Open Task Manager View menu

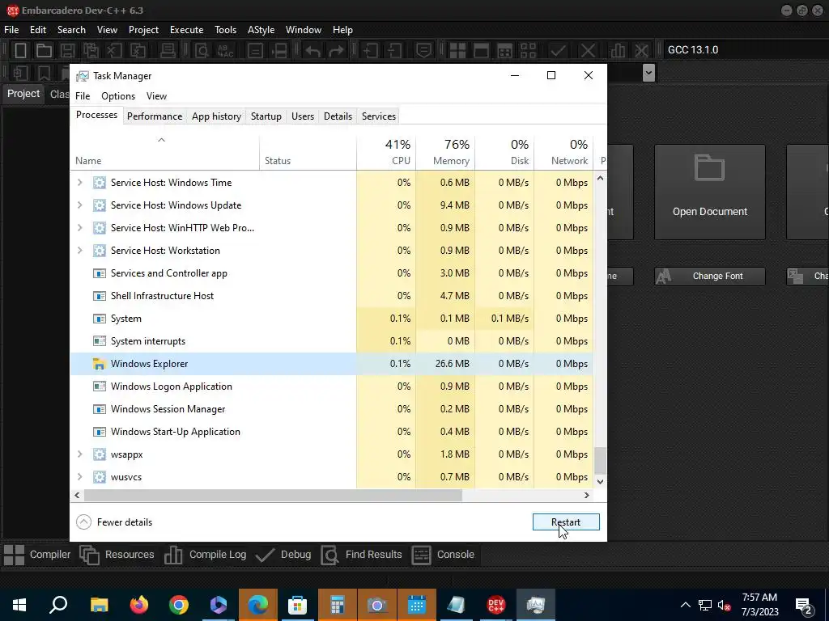156,96
